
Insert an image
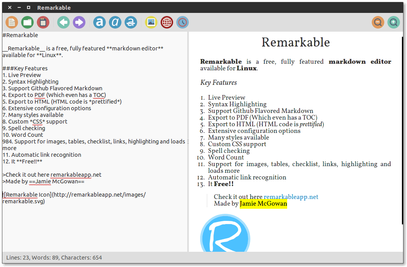151,22
